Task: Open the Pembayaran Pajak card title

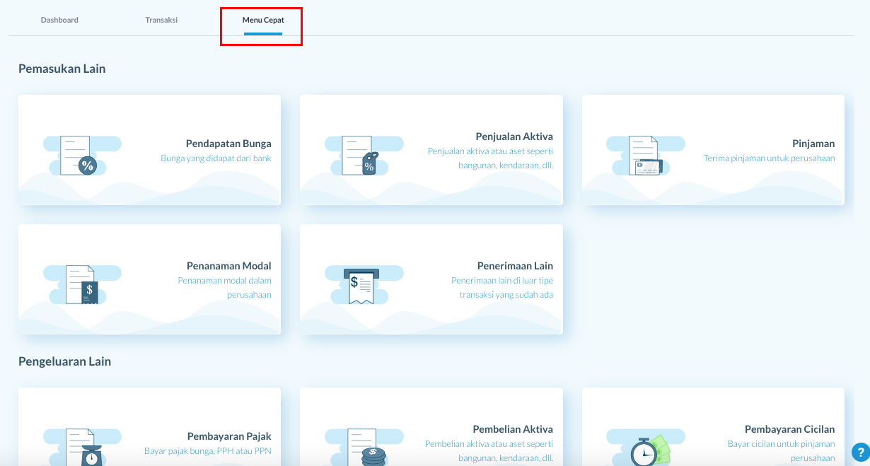Action: point(229,436)
